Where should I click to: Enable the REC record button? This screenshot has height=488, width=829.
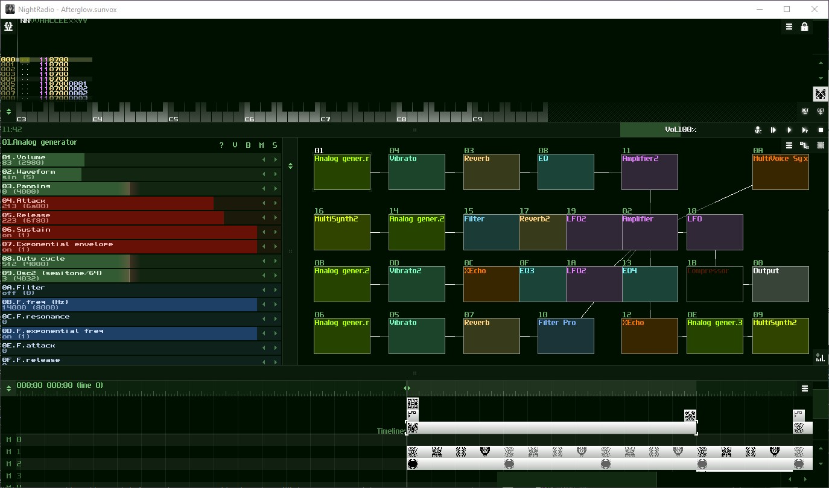758,130
